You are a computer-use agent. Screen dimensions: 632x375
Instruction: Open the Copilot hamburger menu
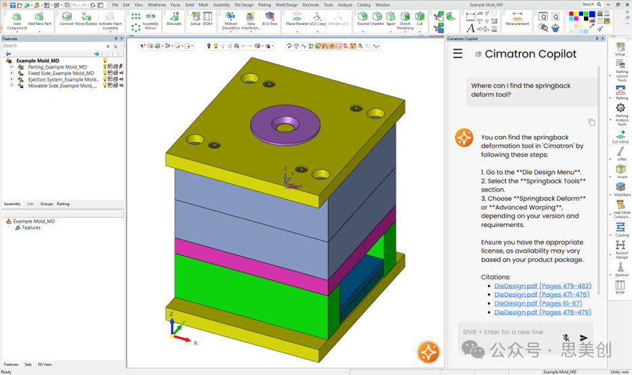(x=457, y=53)
